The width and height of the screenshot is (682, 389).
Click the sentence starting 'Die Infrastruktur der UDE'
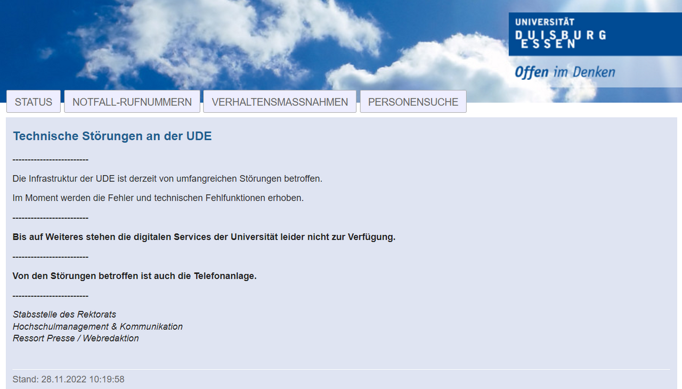(167, 179)
